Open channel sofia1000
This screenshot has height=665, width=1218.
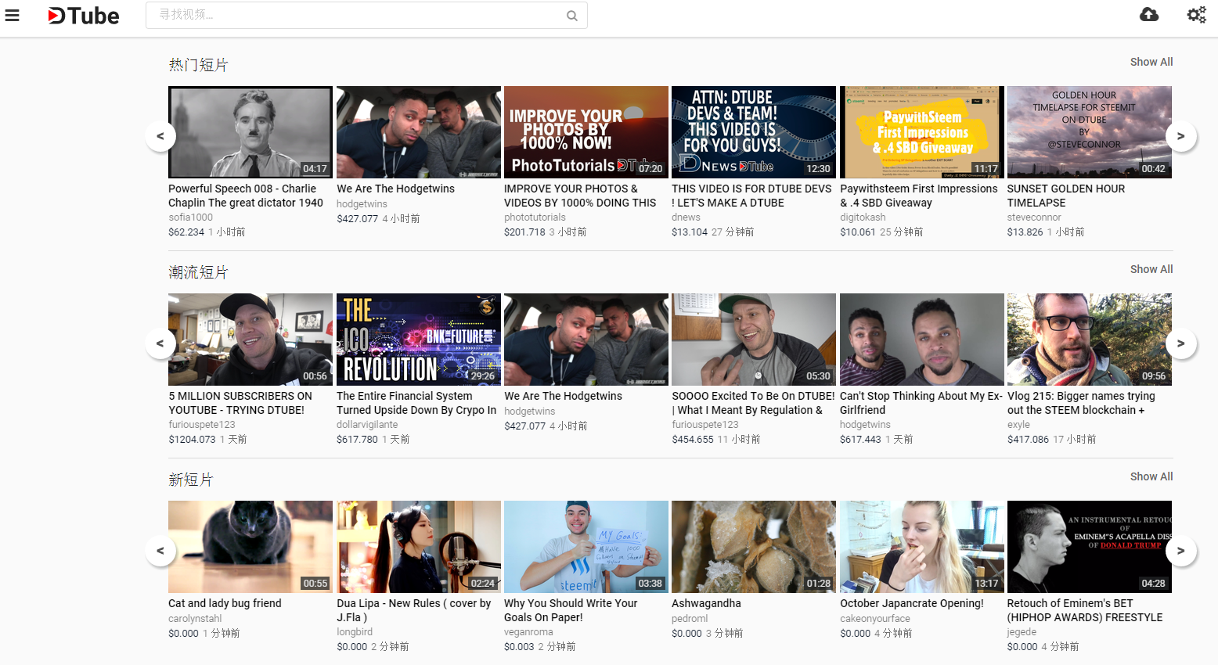[190, 217]
